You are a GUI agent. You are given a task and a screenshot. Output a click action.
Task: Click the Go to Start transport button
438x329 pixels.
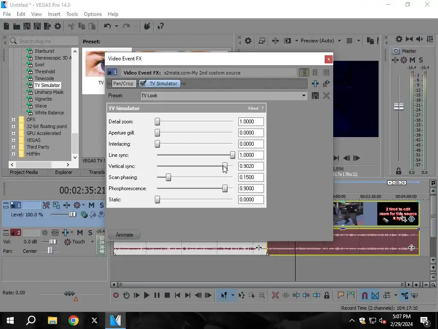point(178,295)
